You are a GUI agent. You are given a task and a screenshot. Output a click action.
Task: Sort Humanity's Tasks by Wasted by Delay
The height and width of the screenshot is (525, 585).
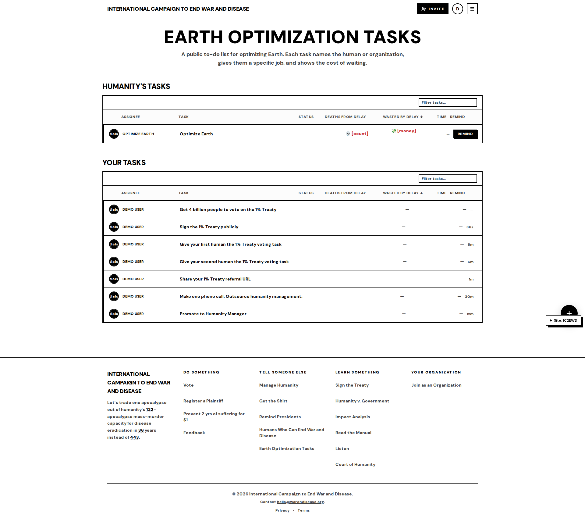[x=403, y=117]
